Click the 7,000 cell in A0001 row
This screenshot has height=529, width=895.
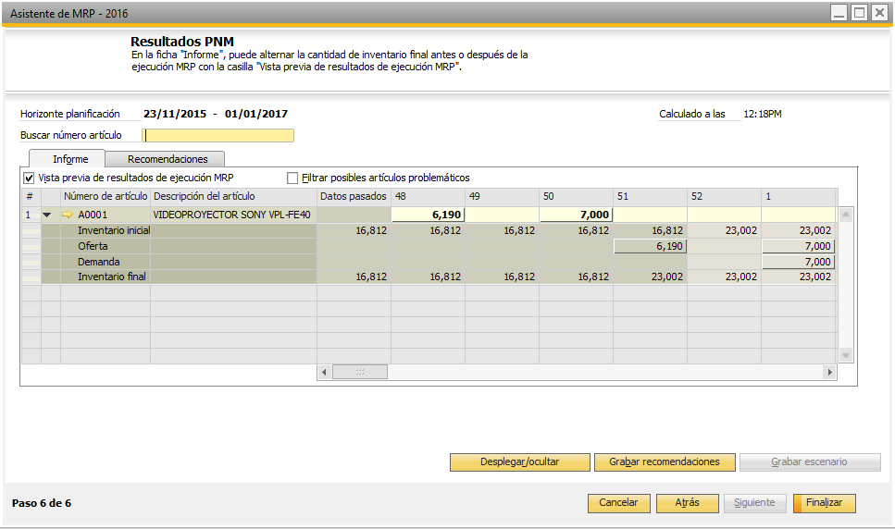[x=577, y=215]
